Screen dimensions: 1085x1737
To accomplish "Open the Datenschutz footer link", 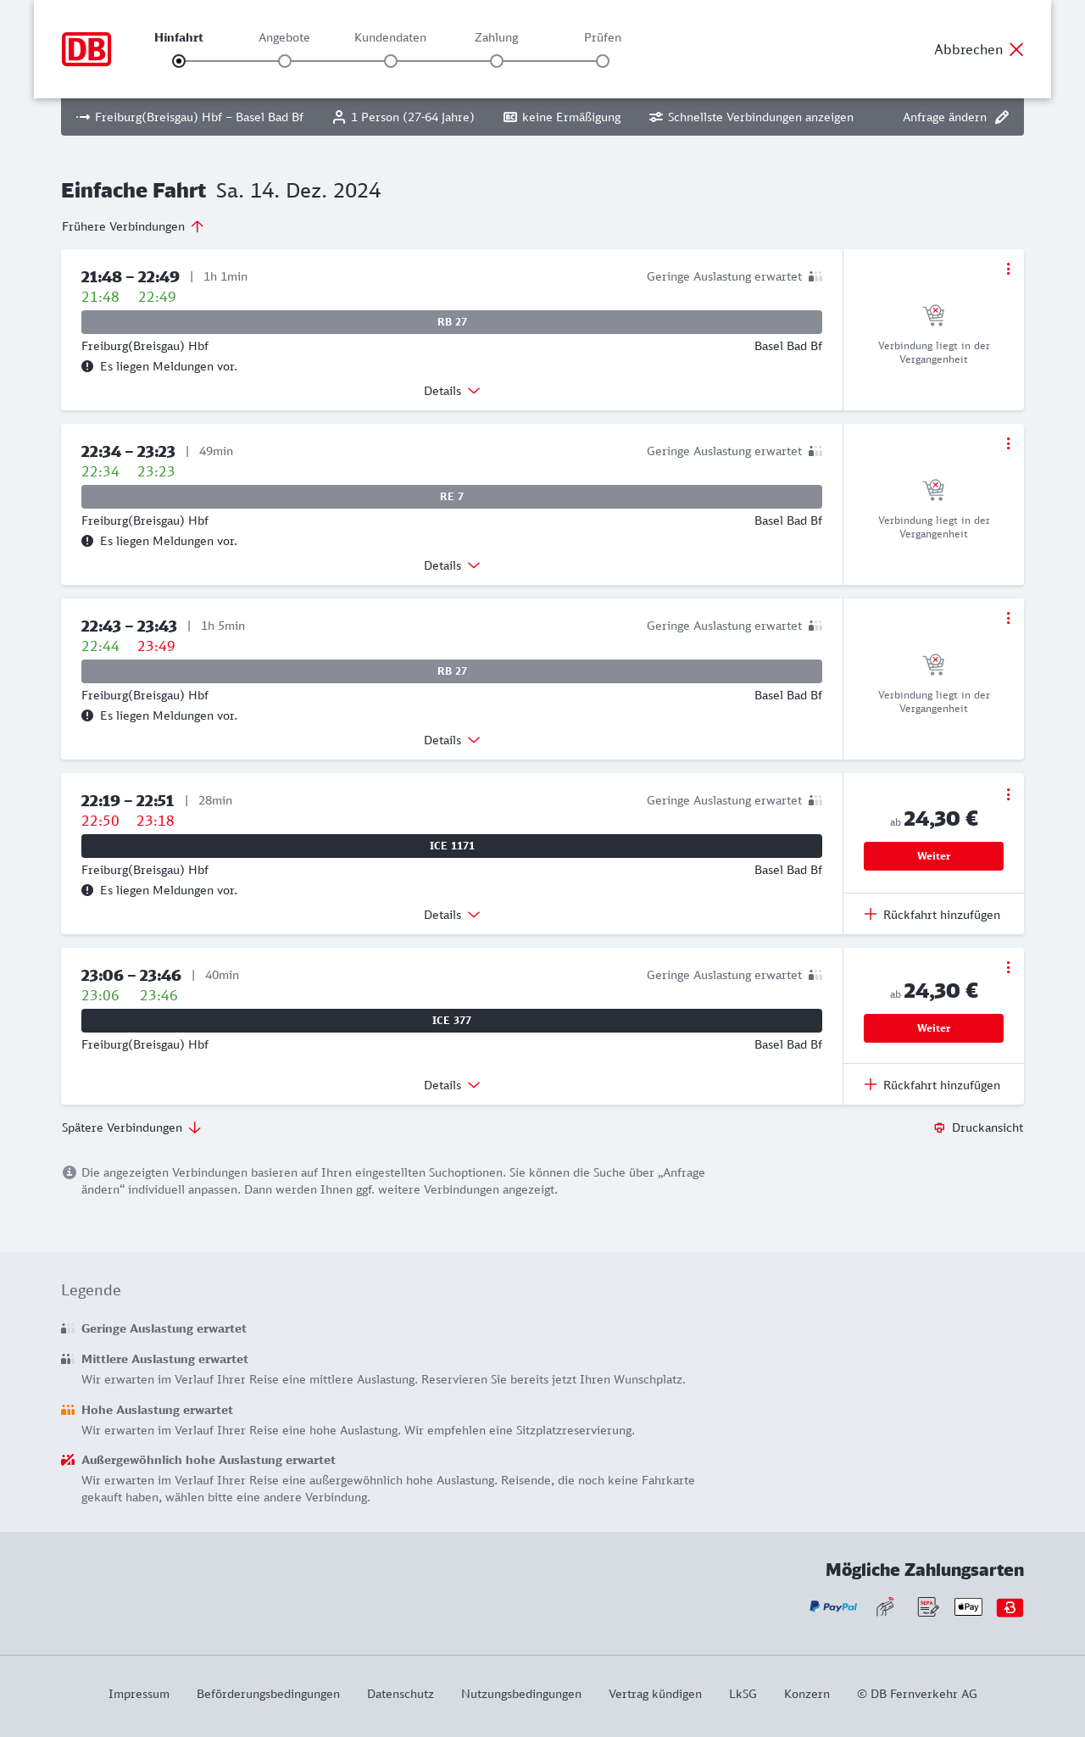I will 400,1694.
